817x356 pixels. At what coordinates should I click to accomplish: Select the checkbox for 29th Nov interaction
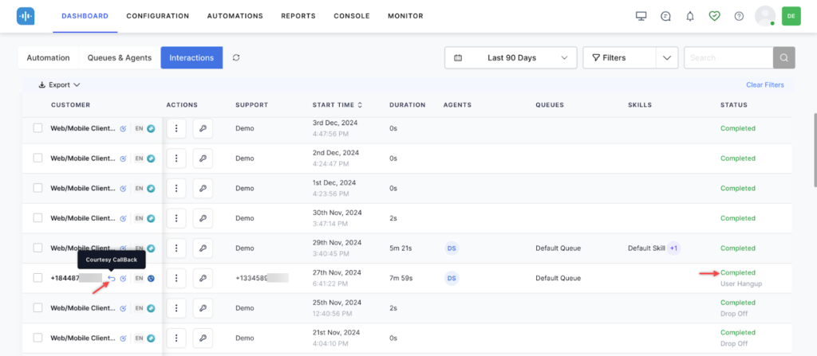click(x=38, y=248)
